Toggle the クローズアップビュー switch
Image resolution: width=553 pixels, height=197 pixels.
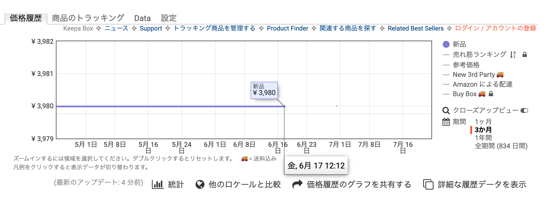click(524, 111)
